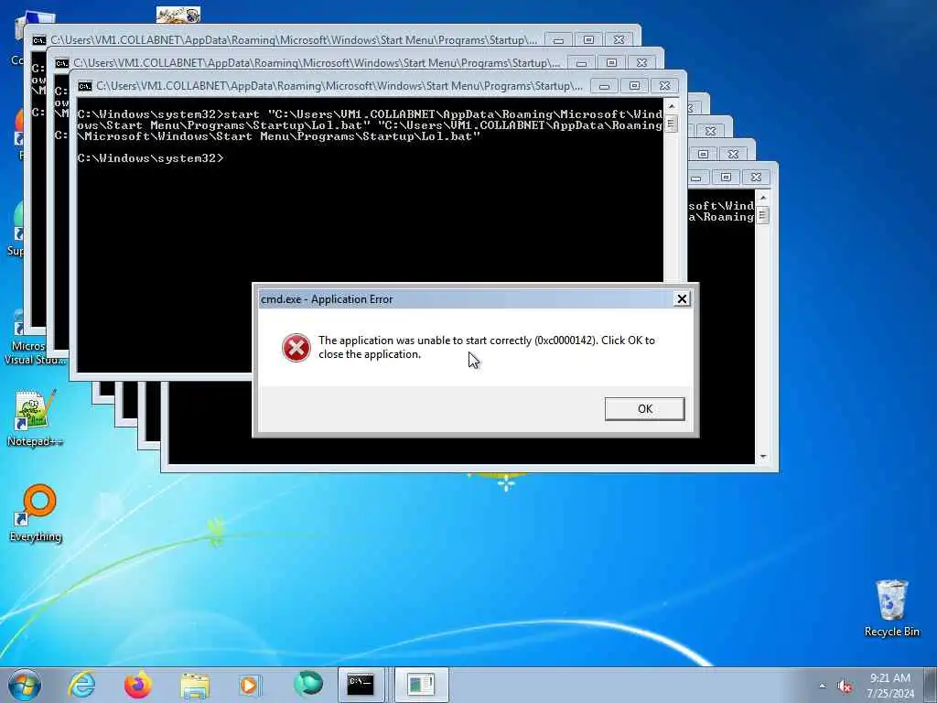Click OK in the Application Error dialog
Image resolution: width=937 pixels, height=703 pixels.
pos(644,409)
